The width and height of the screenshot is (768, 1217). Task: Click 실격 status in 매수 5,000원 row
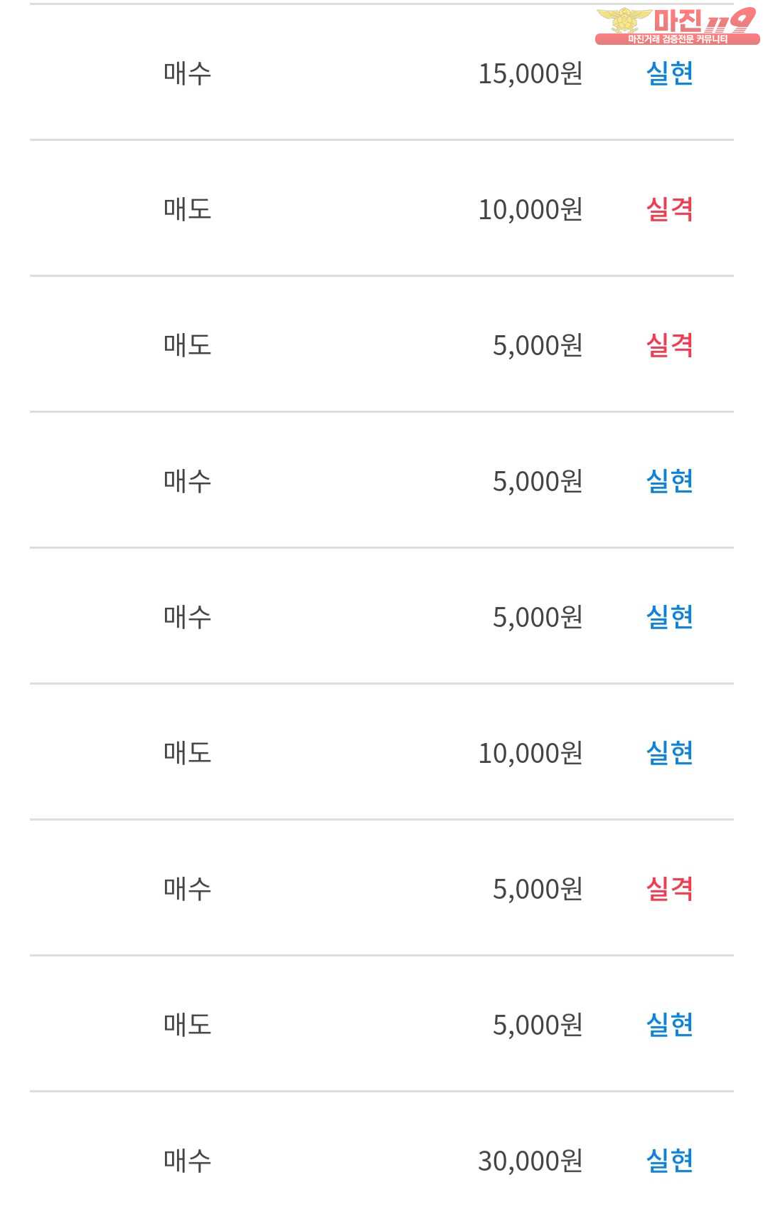(x=668, y=889)
